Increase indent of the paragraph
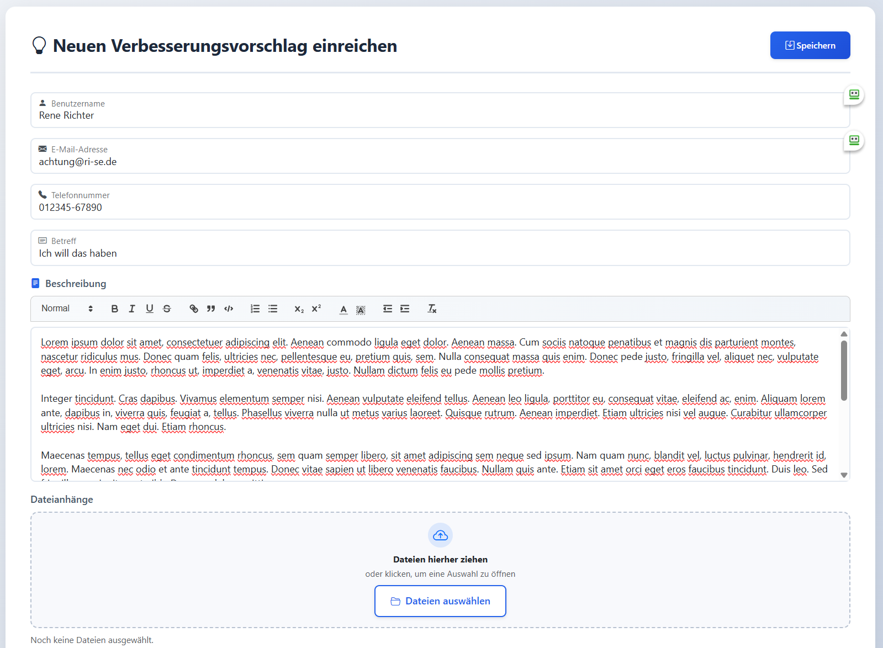Screen dimensions: 883x648 [405, 309]
